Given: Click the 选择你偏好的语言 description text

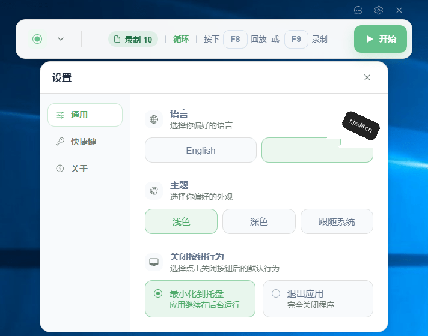Looking at the screenshot, I should pyautogui.click(x=201, y=125).
